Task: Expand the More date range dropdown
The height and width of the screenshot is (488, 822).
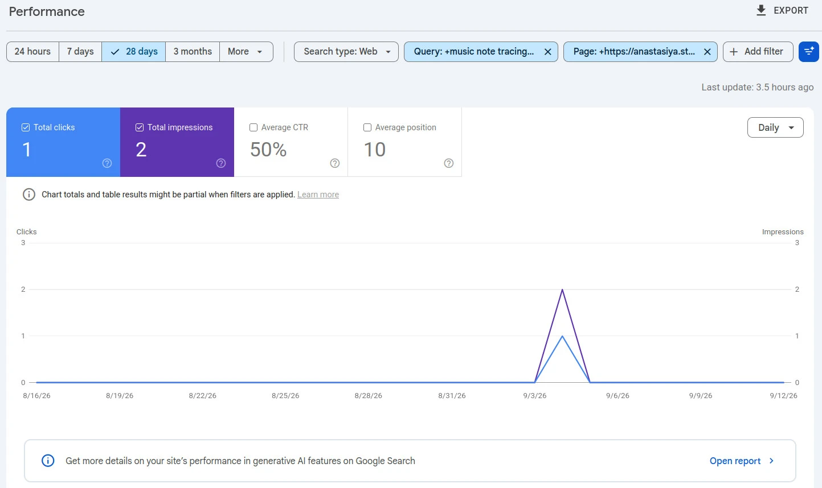Action: tap(246, 52)
